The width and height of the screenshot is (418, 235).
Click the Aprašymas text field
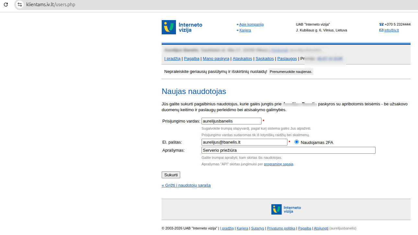tap(288, 150)
